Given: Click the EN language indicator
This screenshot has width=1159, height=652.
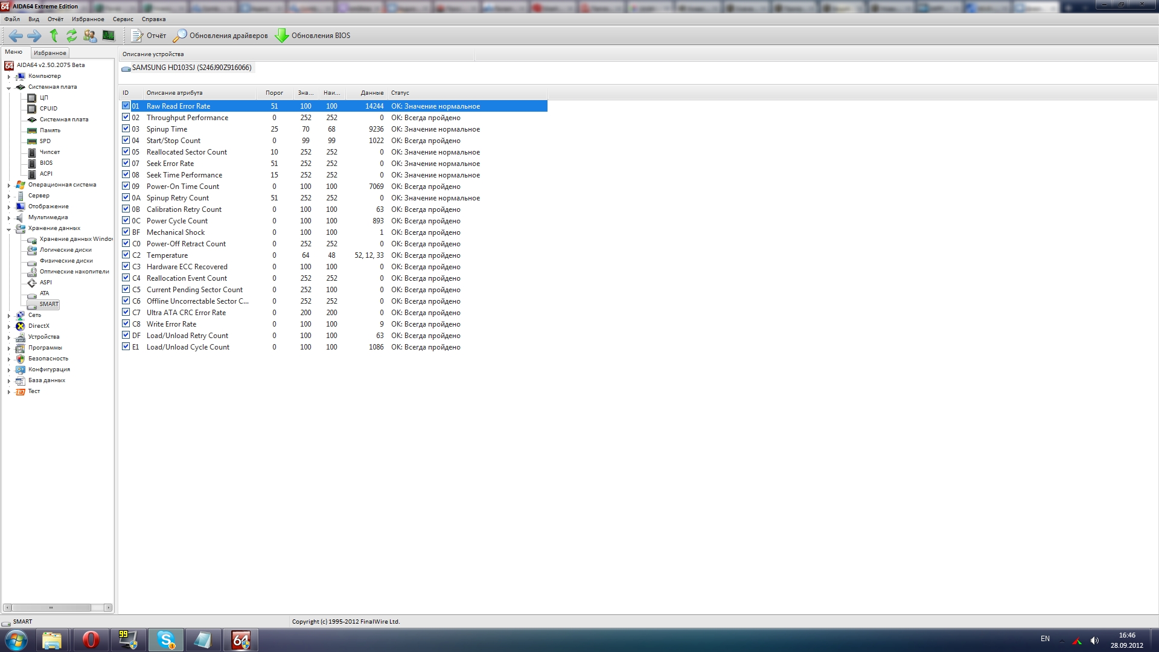Looking at the screenshot, I should click(1045, 639).
